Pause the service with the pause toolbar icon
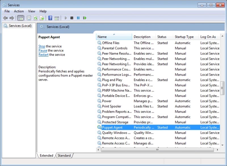The image size is (227, 166). point(78,18)
